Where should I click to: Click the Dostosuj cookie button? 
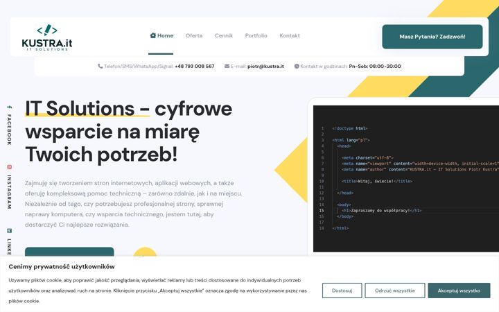click(x=342, y=291)
